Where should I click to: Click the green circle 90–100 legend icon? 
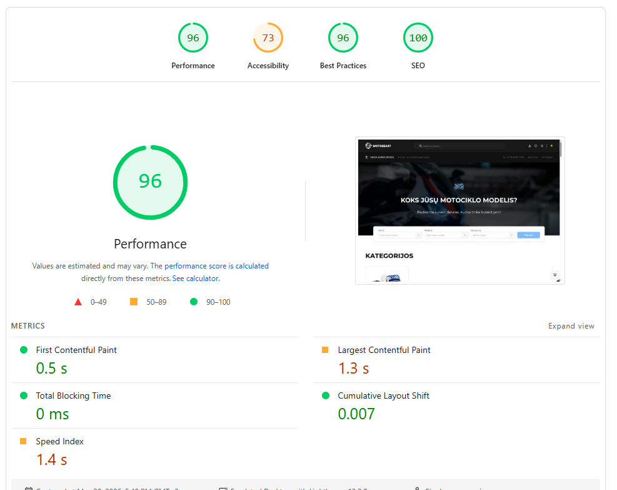pyautogui.click(x=194, y=302)
